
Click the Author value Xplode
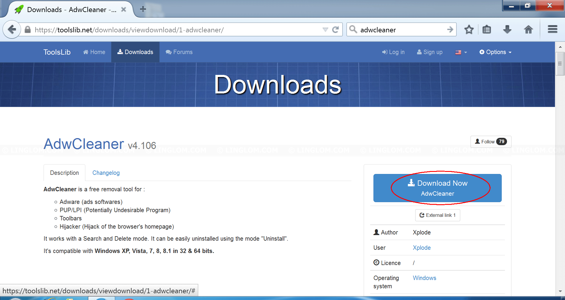click(422, 232)
